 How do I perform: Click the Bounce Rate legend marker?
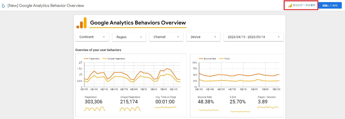[201, 59]
